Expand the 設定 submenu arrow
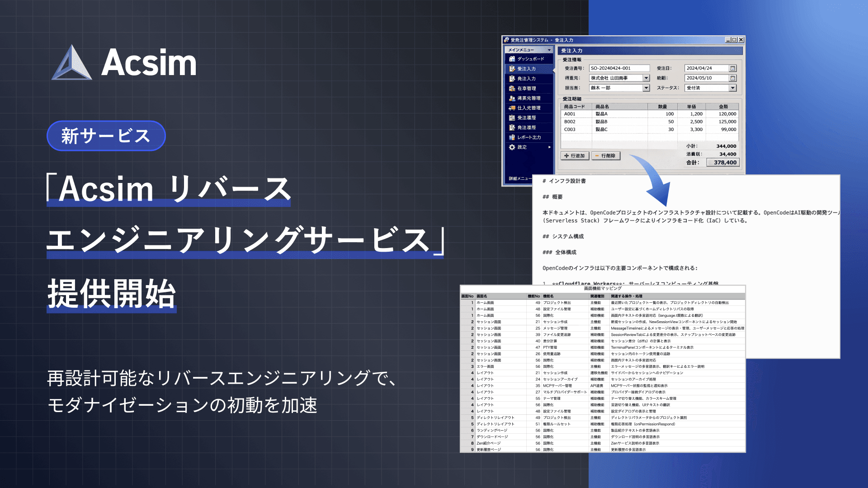Image resolution: width=868 pixels, height=488 pixels. click(x=549, y=147)
